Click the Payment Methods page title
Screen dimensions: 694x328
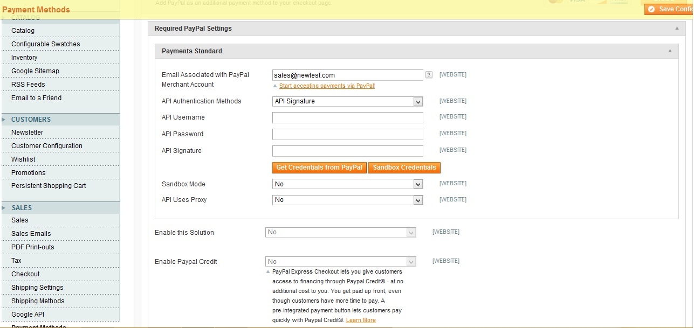36,10
